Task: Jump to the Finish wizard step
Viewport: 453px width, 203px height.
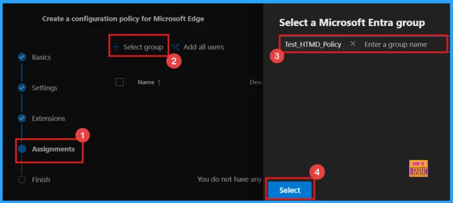Action: (x=41, y=180)
